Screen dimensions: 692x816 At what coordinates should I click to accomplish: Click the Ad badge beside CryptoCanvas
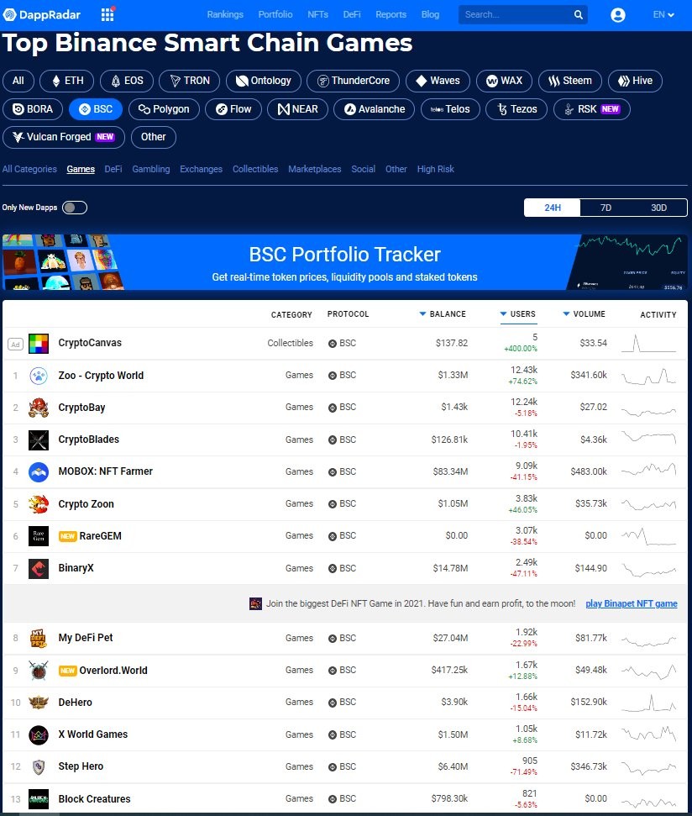click(16, 344)
